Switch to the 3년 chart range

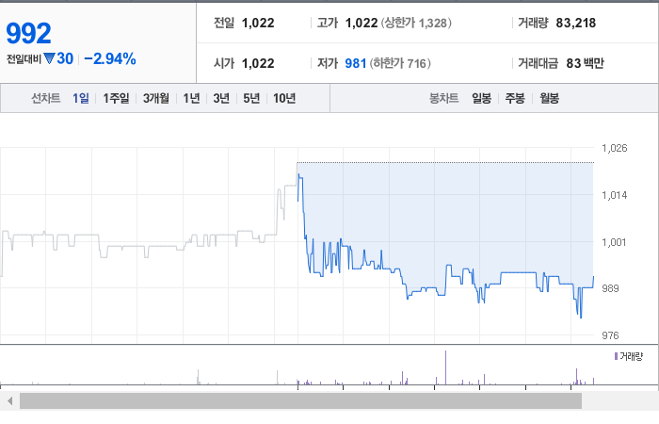click(x=221, y=98)
